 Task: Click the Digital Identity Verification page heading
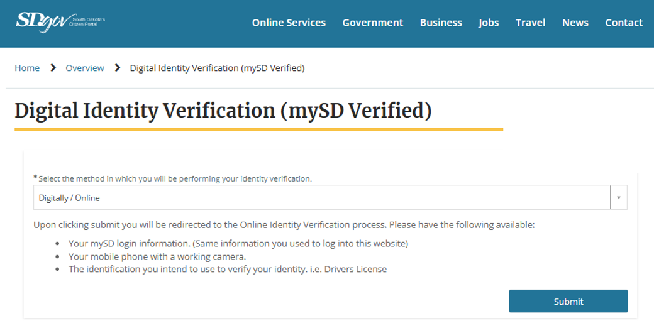point(223,111)
